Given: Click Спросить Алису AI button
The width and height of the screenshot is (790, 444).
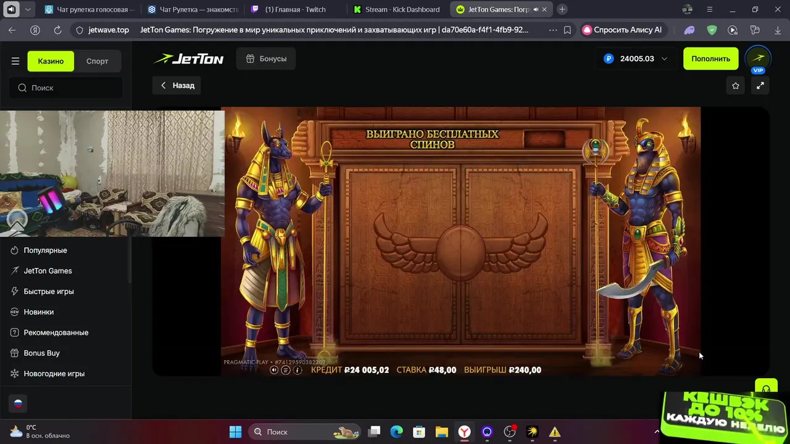Looking at the screenshot, I should click(x=623, y=30).
